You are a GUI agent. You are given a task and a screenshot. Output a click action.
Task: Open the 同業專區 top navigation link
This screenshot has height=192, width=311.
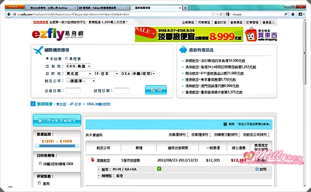(x=204, y=22)
